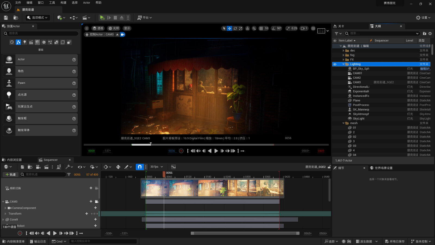
Task: Activate the select mode arrow tool in the viewport
Action: (224, 28)
